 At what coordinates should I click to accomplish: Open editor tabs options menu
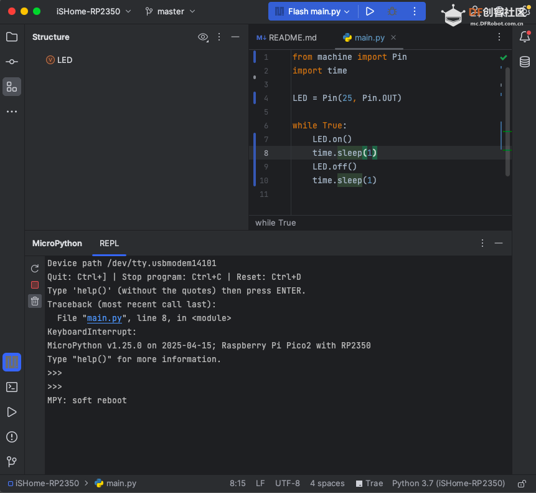point(499,37)
